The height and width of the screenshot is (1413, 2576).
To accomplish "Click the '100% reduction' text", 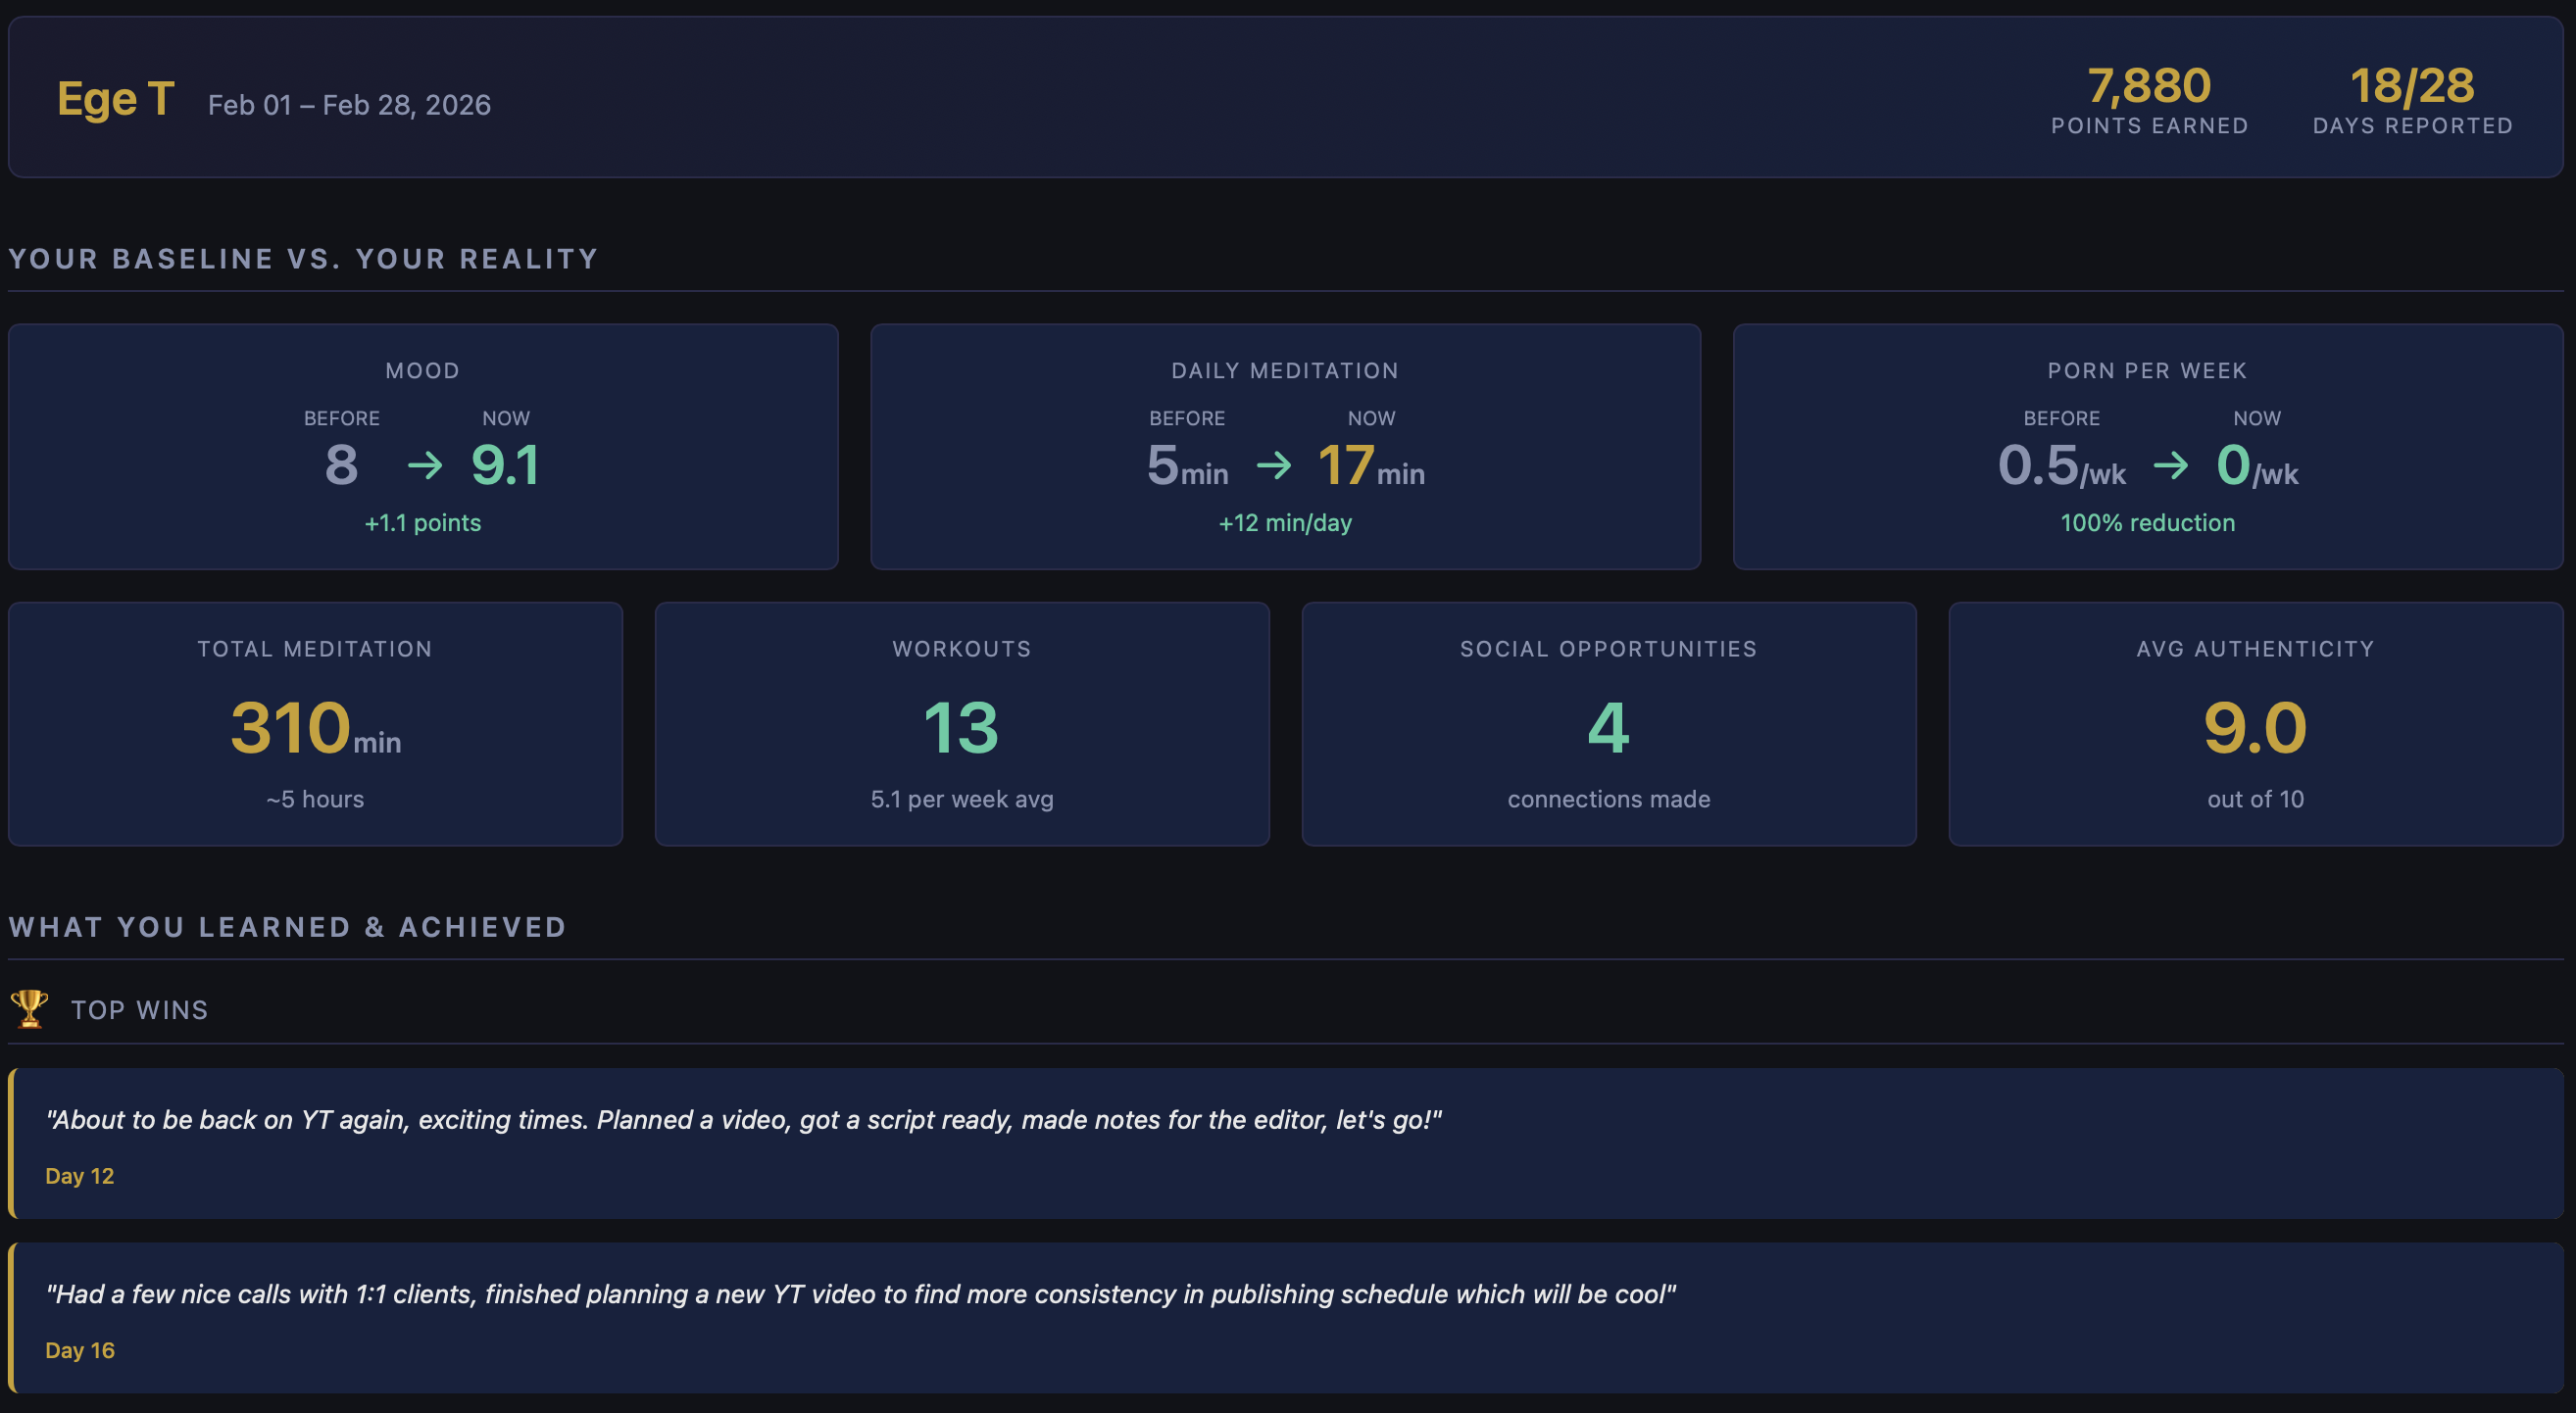I will pyautogui.click(x=2147, y=523).
